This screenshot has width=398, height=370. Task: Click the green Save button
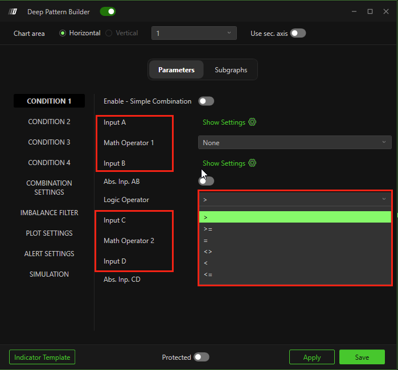click(x=362, y=357)
